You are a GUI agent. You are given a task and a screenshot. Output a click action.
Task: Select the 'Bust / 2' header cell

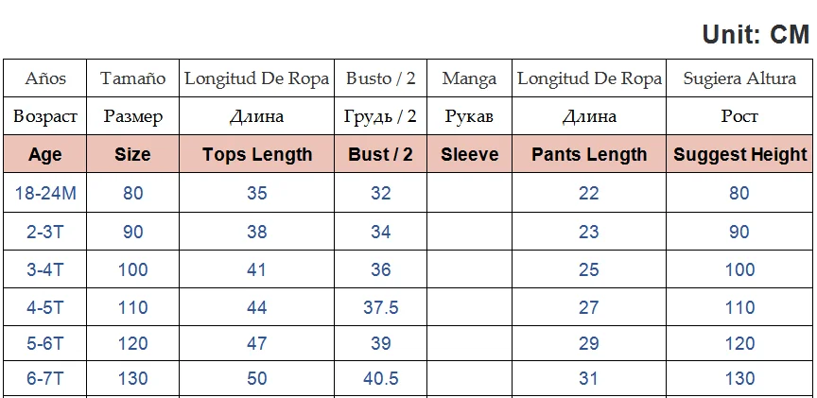(x=381, y=154)
